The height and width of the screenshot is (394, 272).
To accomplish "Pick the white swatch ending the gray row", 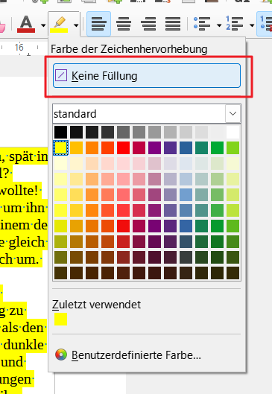I will coord(233,132).
